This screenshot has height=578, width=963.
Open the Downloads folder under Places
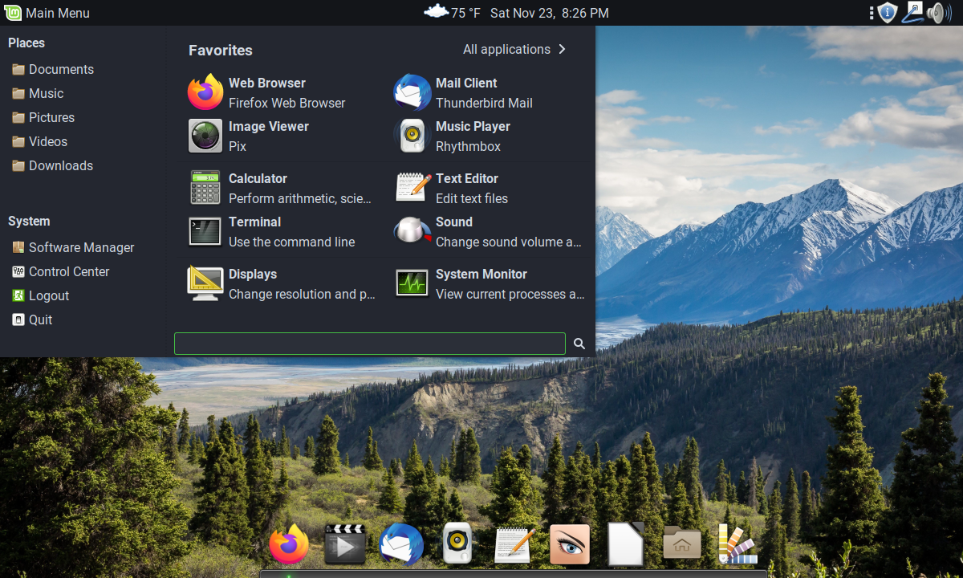pyautogui.click(x=60, y=165)
